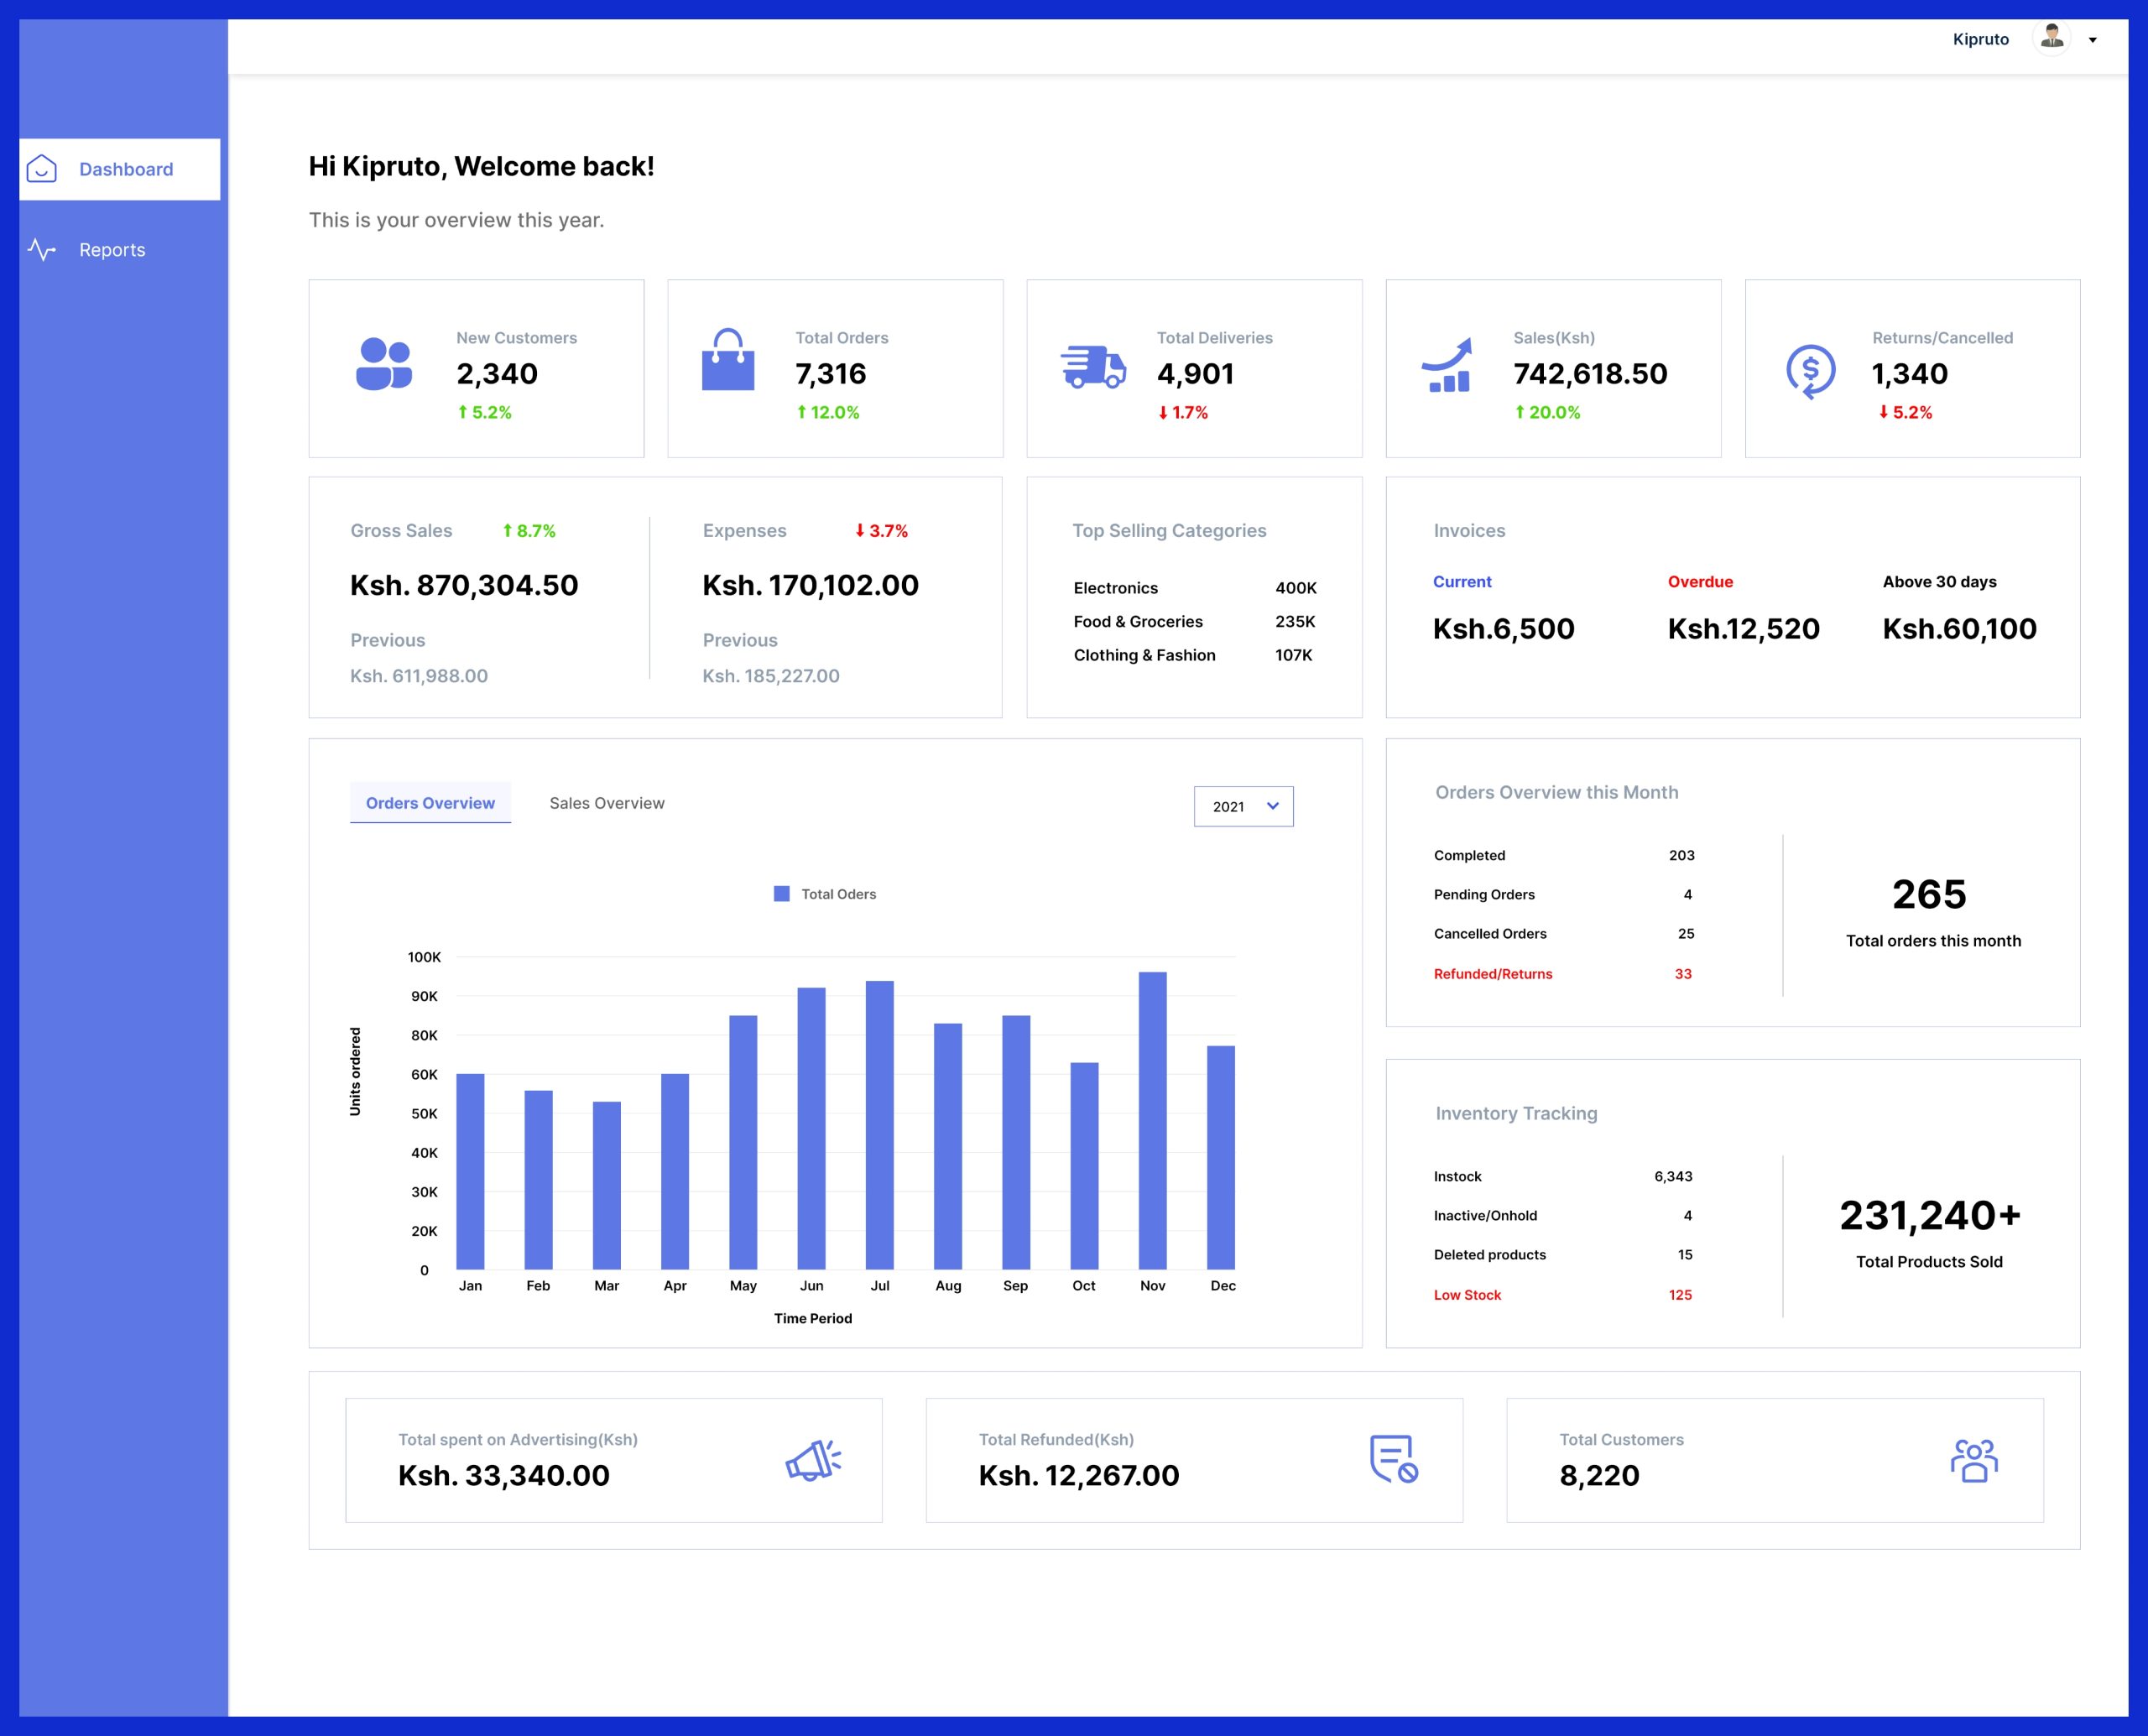Click the Total Orders shopping bag icon
This screenshot has width=2148, height=1736.
point(727,360)
